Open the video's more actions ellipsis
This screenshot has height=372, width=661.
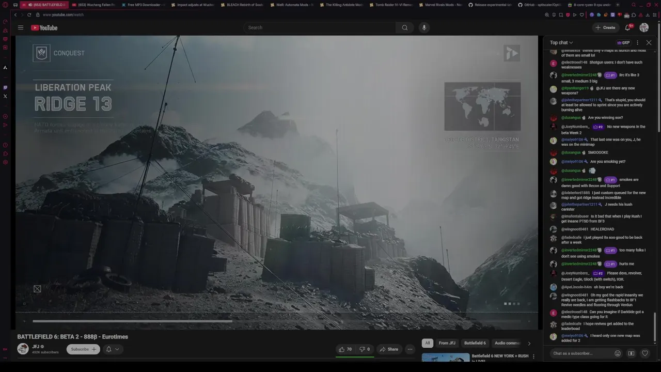coord(410,349)
